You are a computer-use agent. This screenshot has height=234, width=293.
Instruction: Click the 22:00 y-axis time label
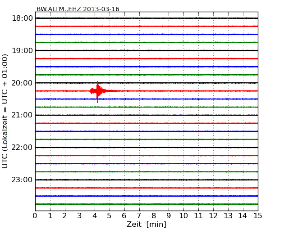click(22, 148)
